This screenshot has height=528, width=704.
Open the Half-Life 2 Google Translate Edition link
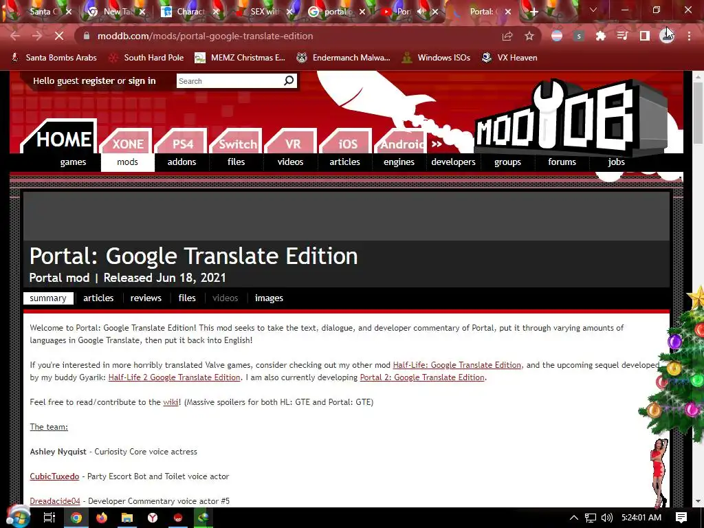tap(174, 377)
